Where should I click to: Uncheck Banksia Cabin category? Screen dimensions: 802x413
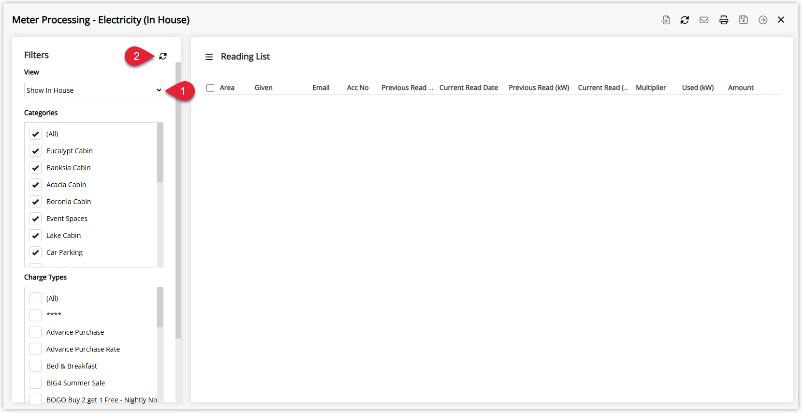35,168
